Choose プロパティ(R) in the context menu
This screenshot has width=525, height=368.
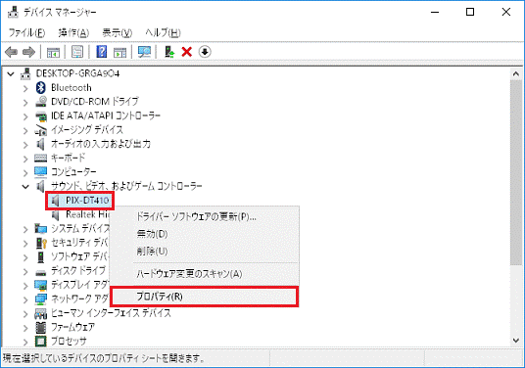coord(205,297)
